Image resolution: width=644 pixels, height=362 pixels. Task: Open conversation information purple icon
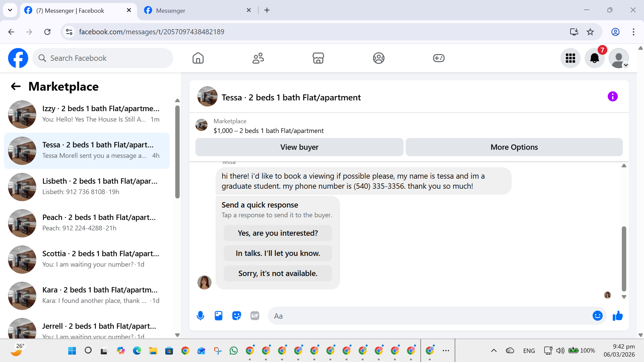coord(612,97)
